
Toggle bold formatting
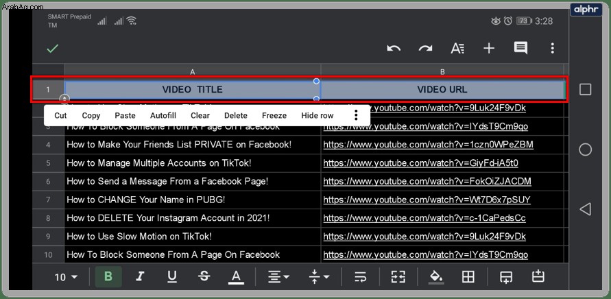(x=108, y=277)
